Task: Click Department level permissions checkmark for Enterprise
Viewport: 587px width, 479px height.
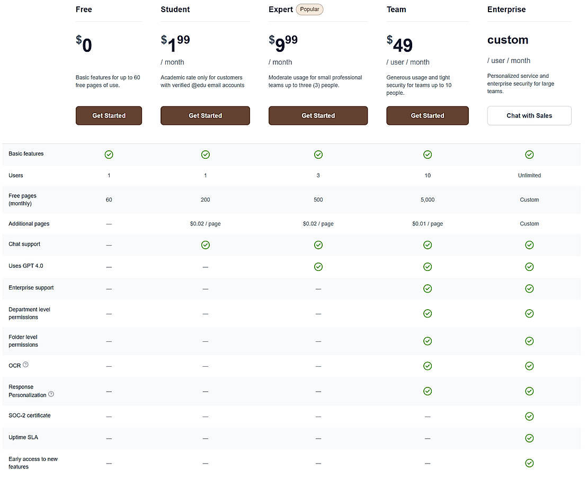Action: point(529,313)
